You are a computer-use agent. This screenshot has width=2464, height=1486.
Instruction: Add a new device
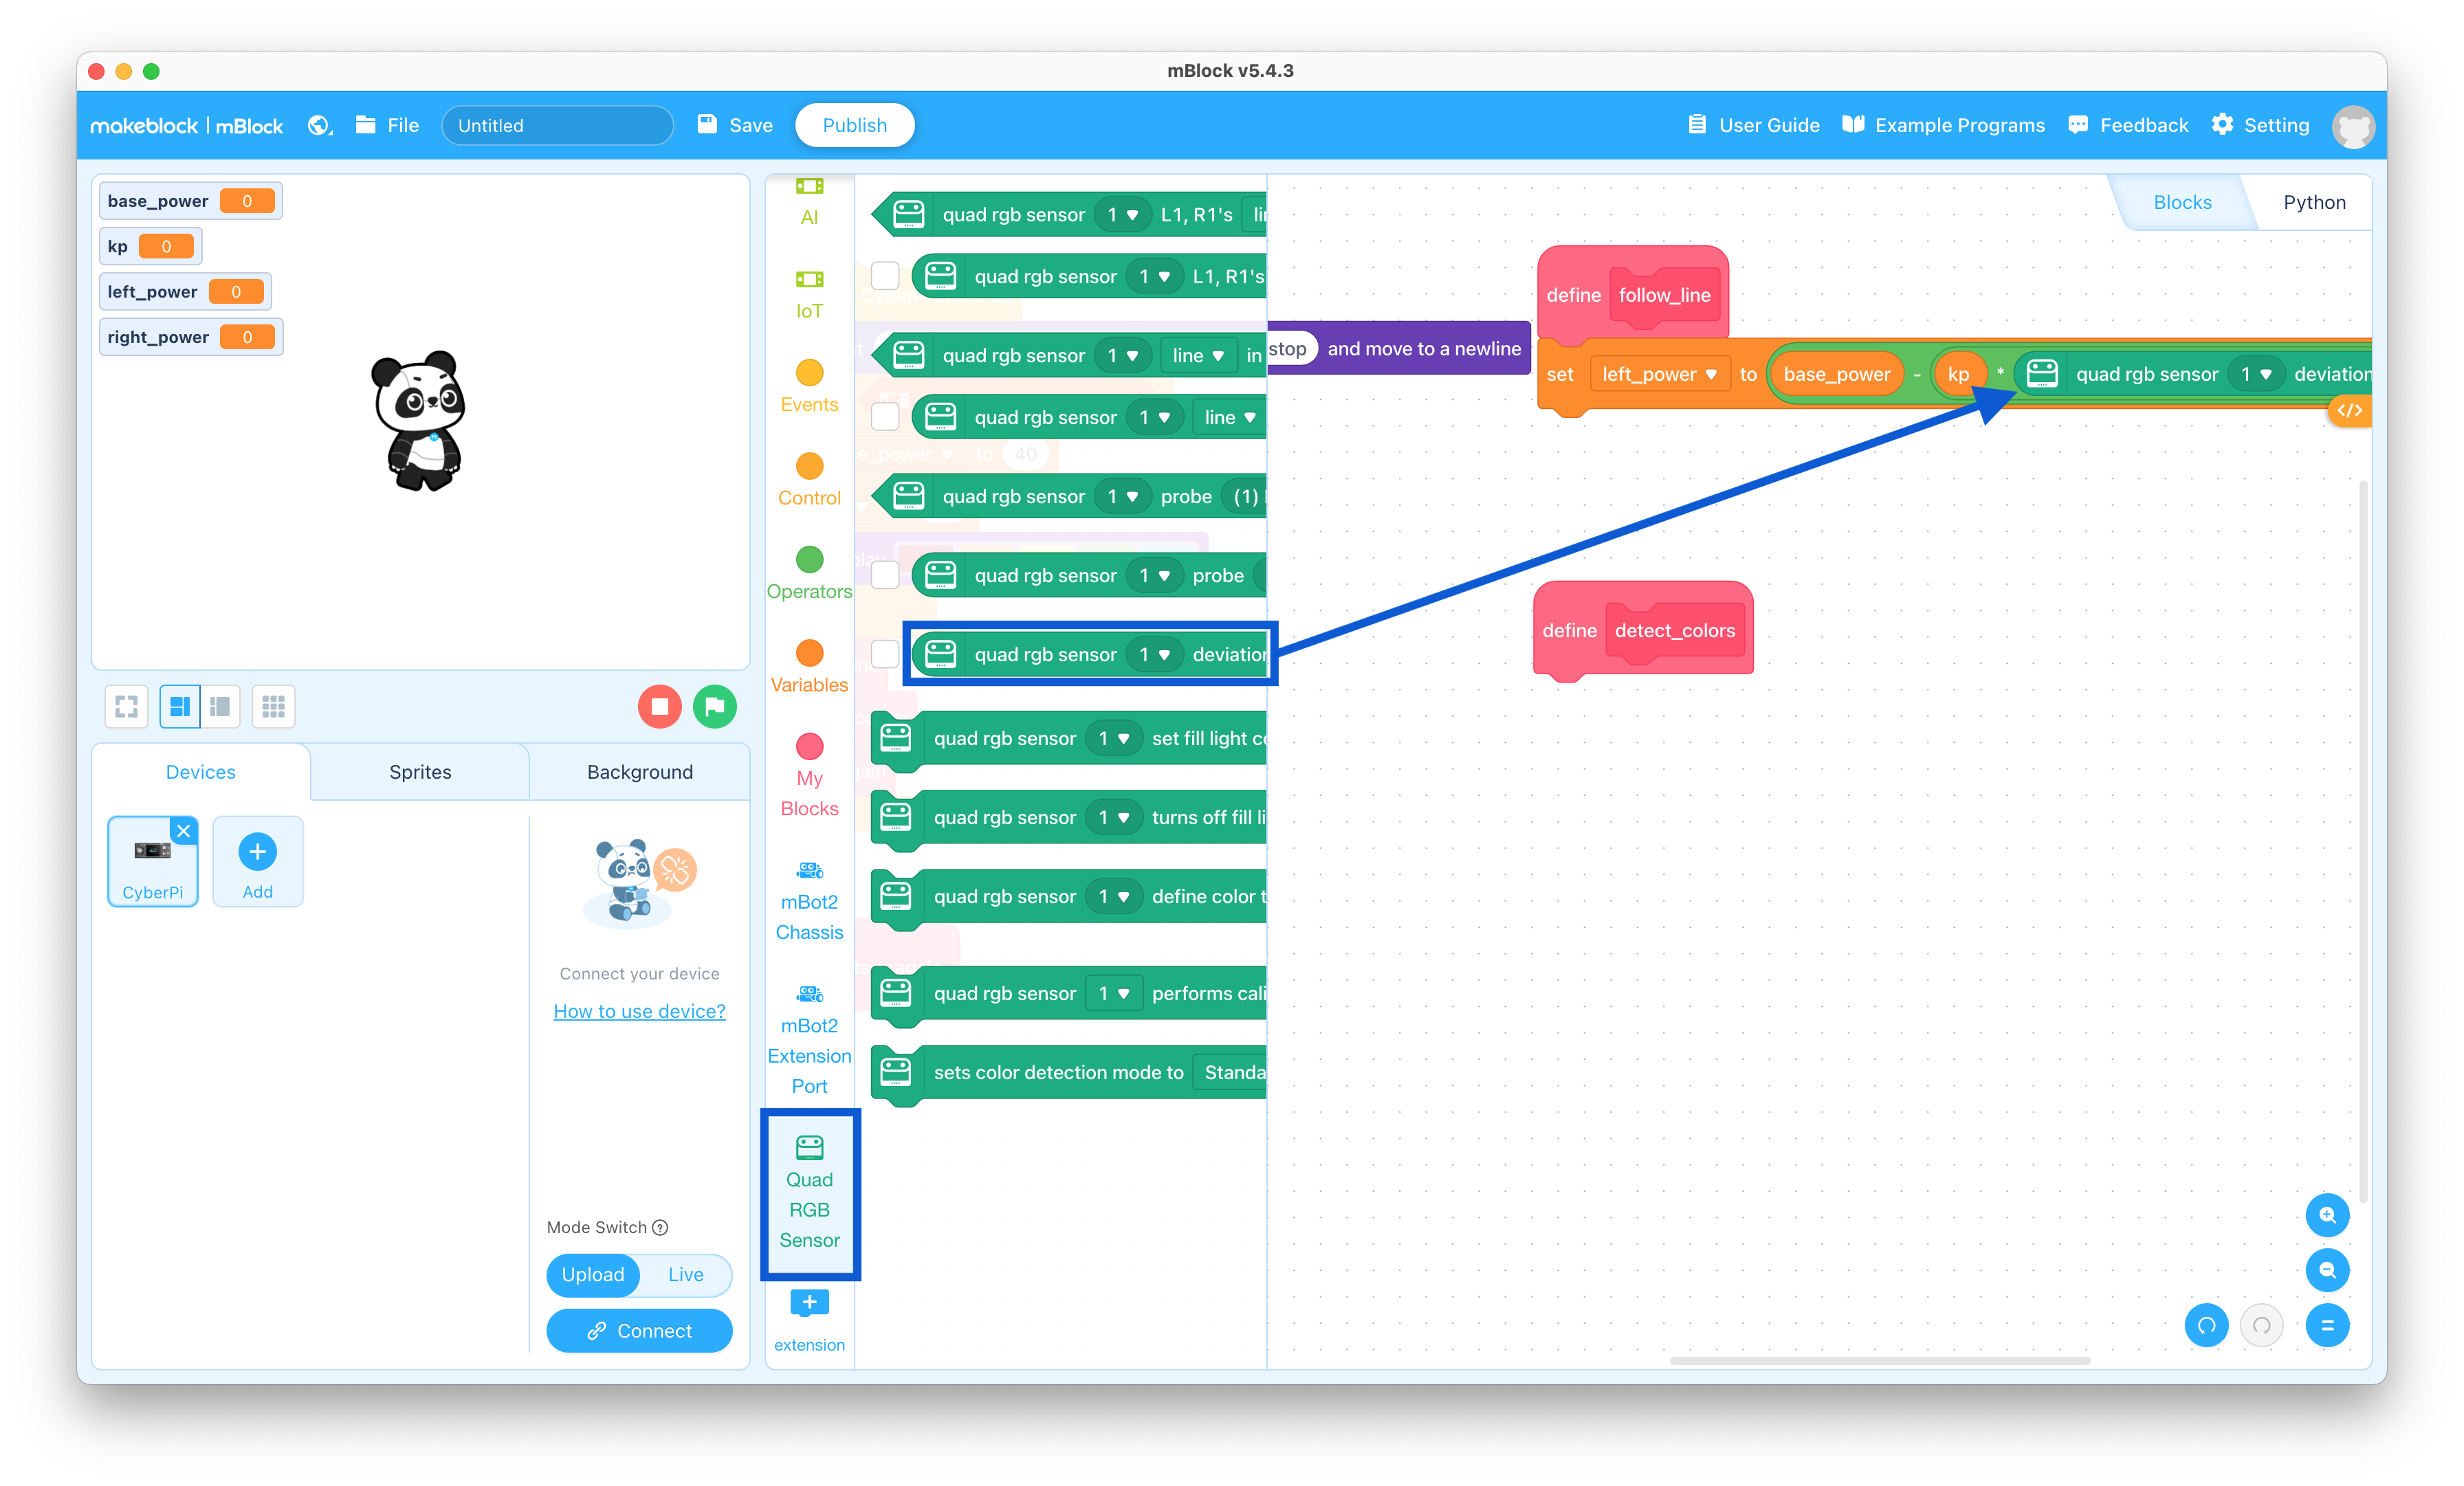[257, 862]
